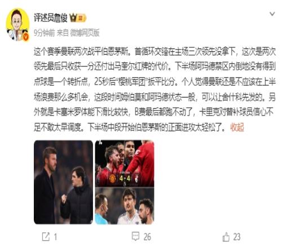Click the level III badge label
Viewport: 282px width, 248px height.
(x=82, y=18)
